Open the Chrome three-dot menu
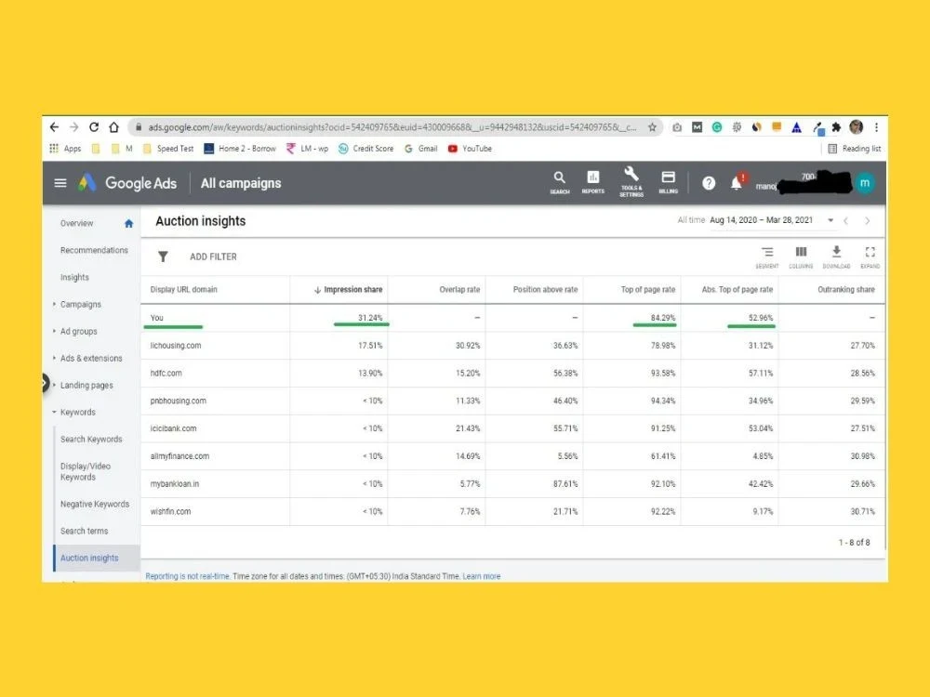Image resolution: width=930 pixels, height=697 pixels. click(876, 126)
